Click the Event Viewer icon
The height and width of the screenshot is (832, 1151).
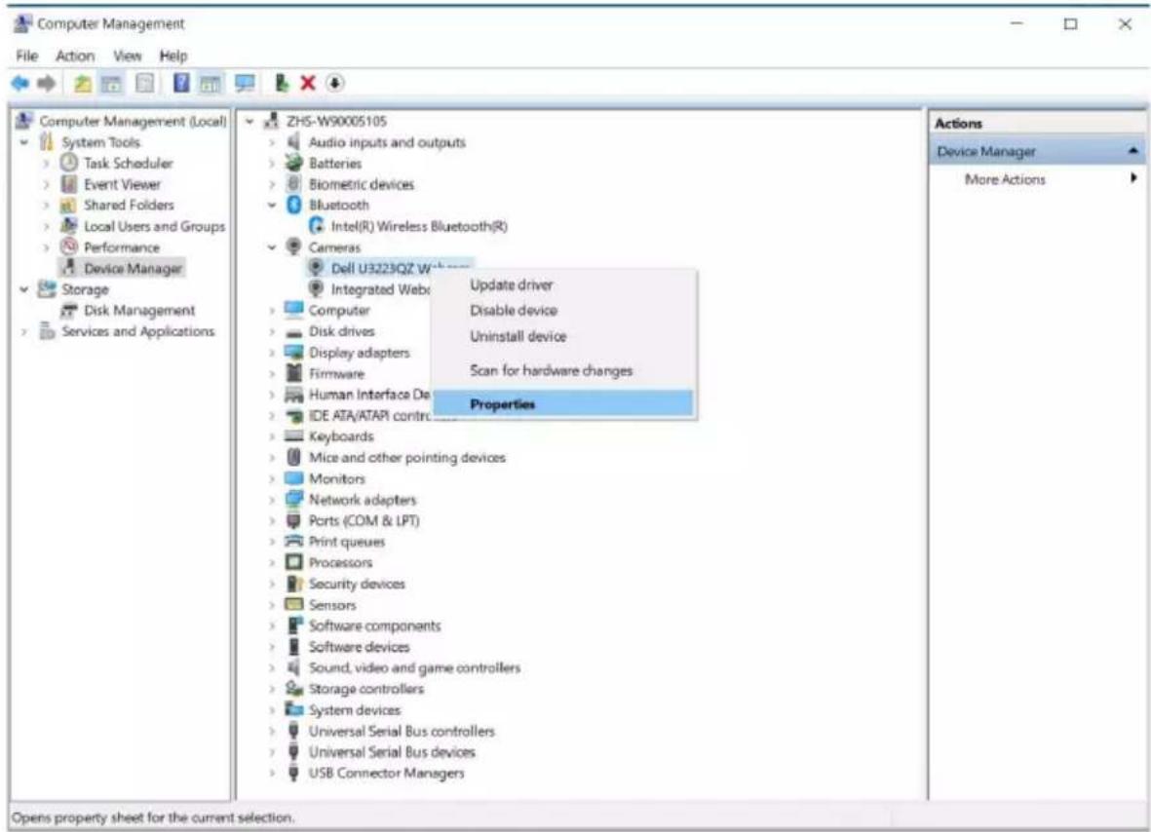(x=69, y=183)
